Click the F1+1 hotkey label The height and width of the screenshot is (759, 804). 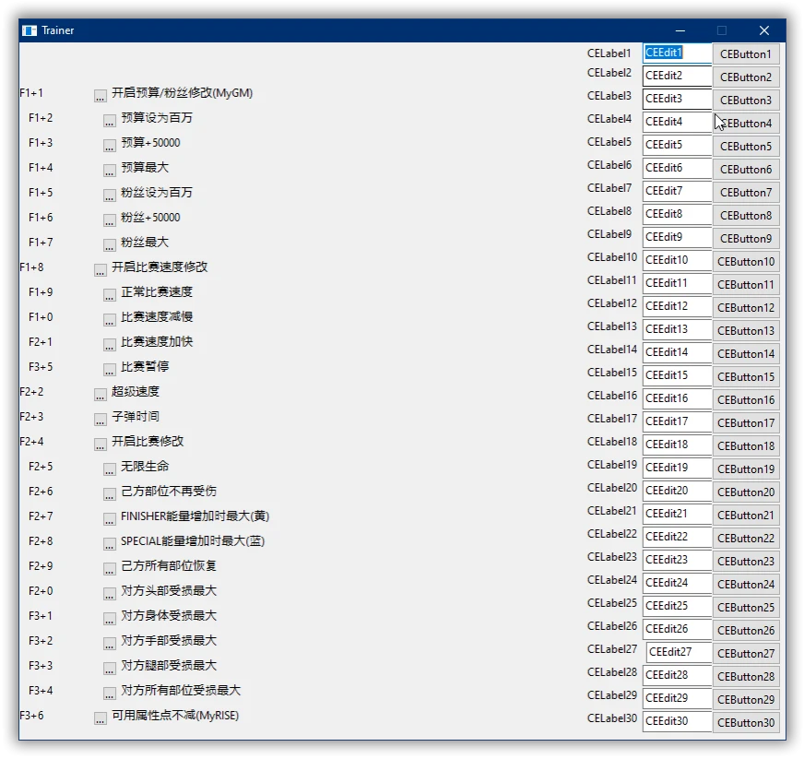click(x=31, y=93)
